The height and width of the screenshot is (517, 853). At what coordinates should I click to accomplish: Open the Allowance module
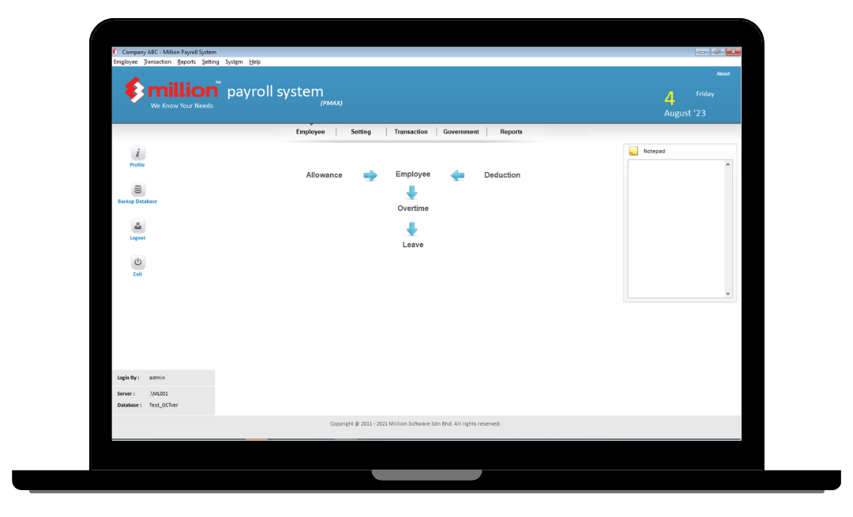coord(324,175)
